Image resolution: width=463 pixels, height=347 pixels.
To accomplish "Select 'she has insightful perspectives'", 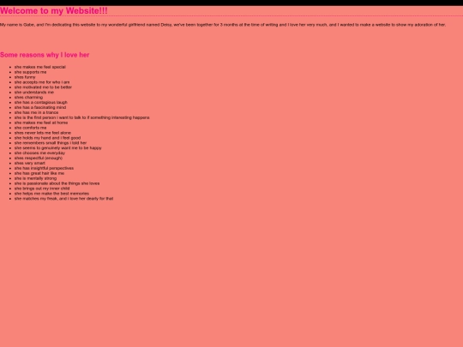I will coord(45,168).
